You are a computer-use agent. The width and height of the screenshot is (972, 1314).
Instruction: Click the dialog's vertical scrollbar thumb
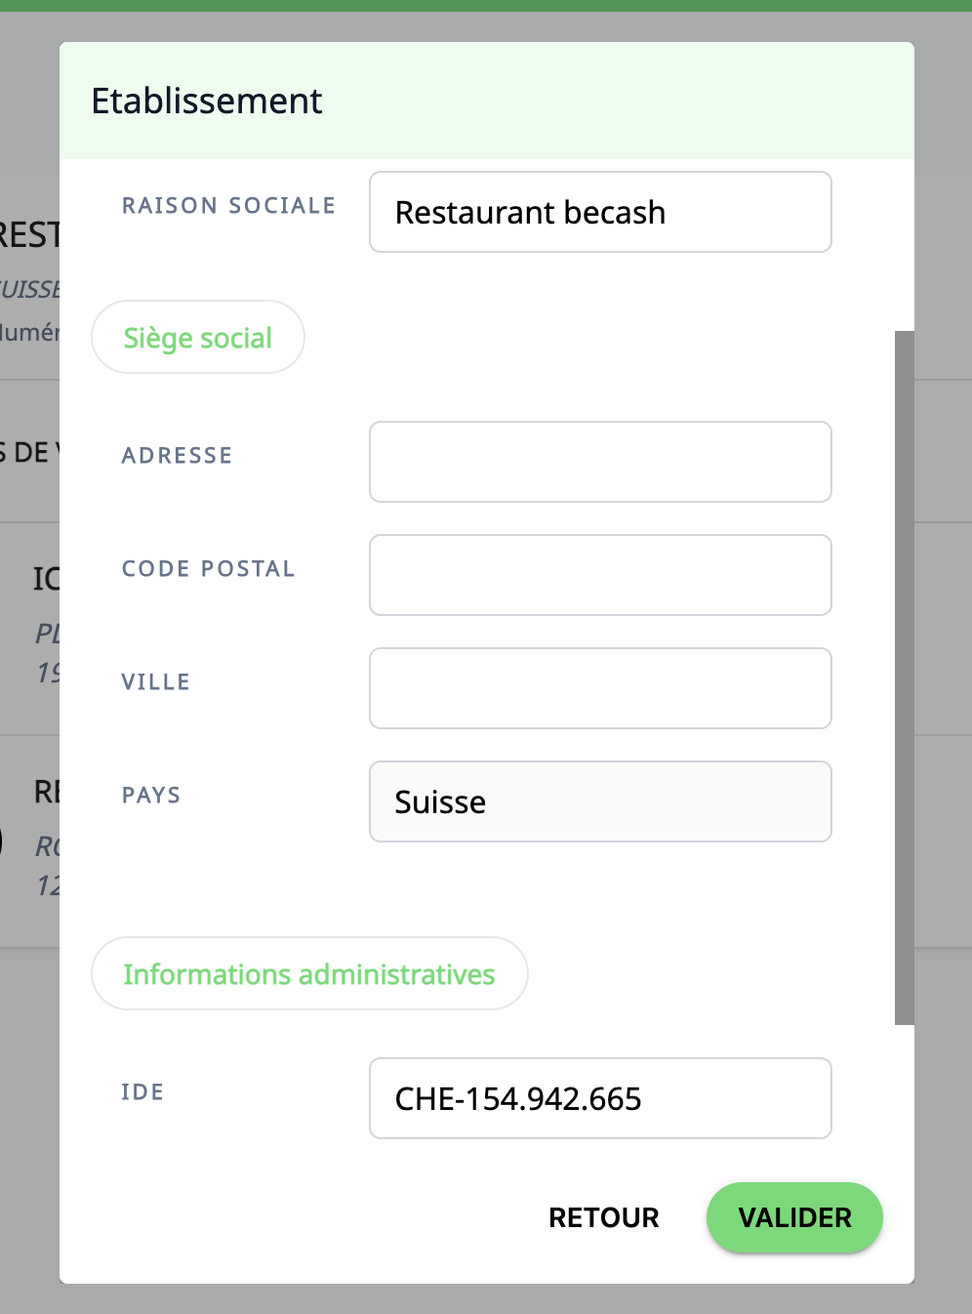[905, 678]
